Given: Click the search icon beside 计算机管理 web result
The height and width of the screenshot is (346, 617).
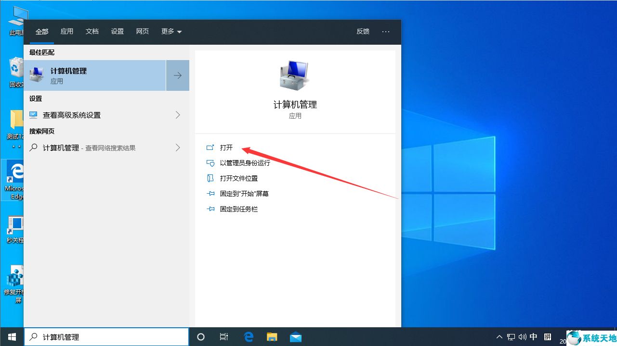Looking at the screenshot, I should click(33, 148).
